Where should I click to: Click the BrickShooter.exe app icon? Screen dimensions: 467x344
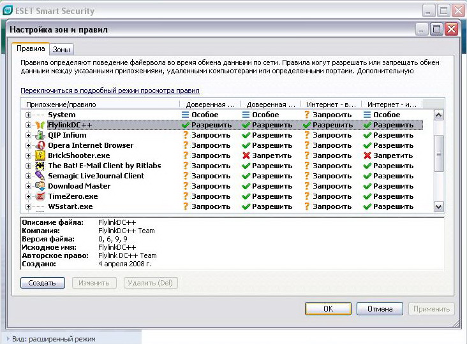[40, 156]
